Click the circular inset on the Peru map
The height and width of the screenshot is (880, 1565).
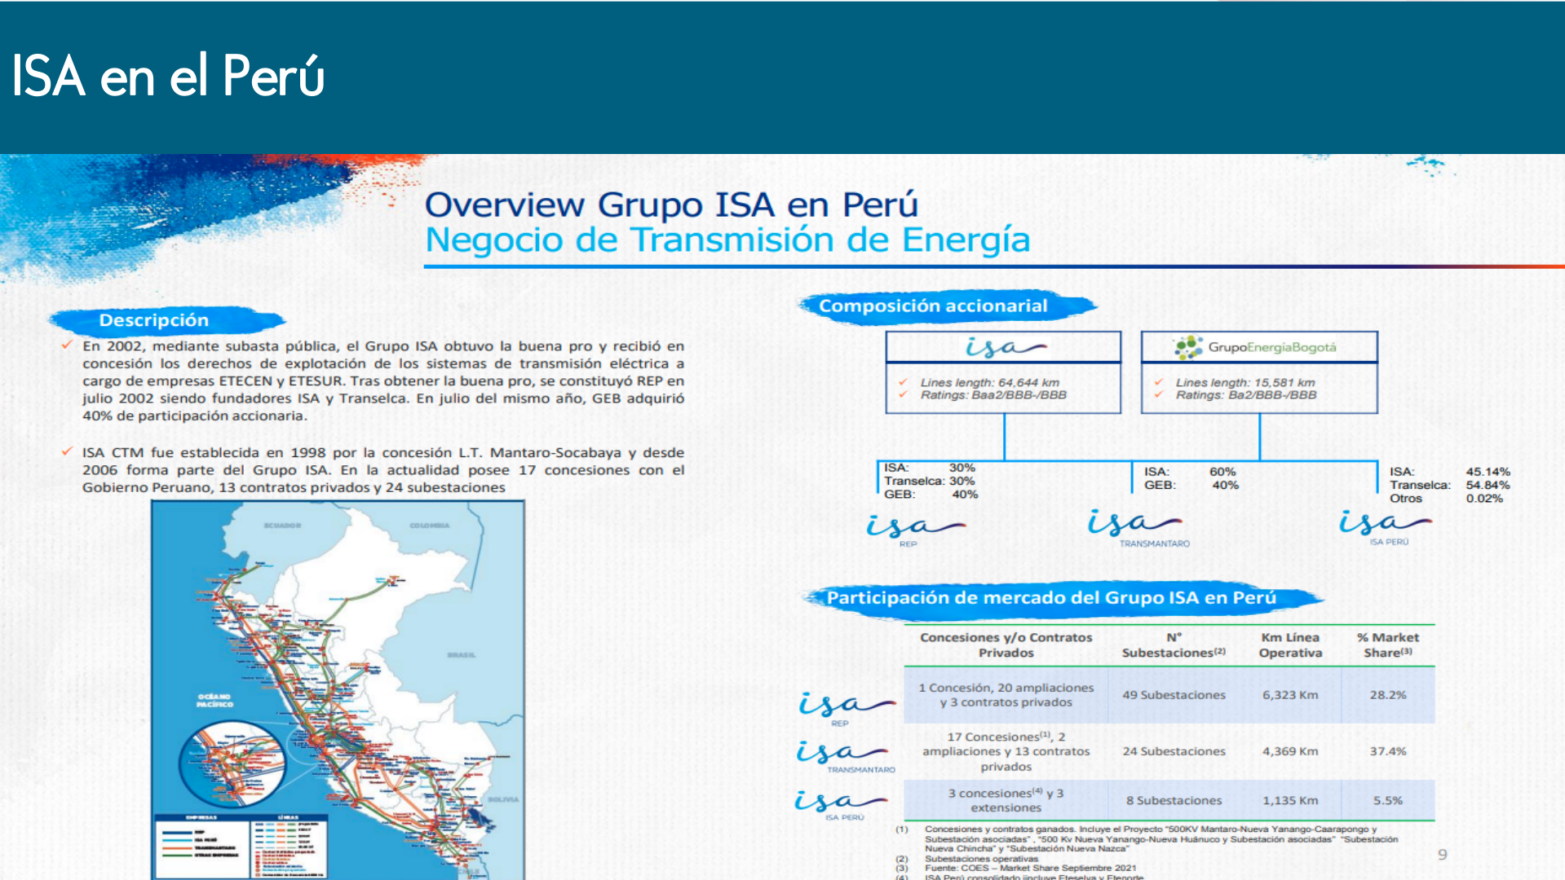coord(233,765)
